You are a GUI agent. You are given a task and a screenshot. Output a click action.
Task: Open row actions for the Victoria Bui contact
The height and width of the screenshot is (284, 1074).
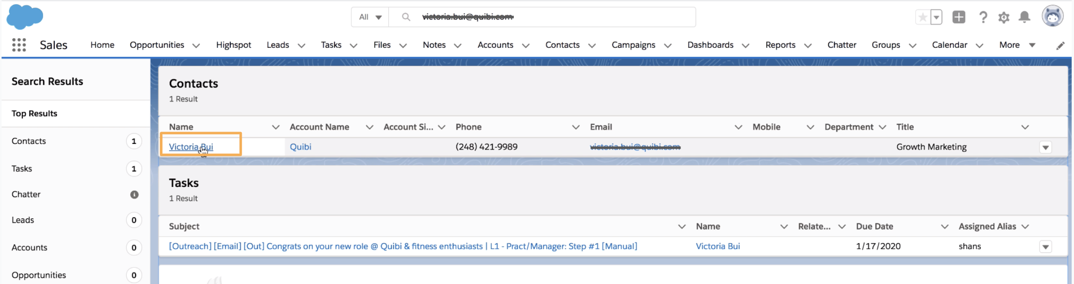pos(1046,147)
